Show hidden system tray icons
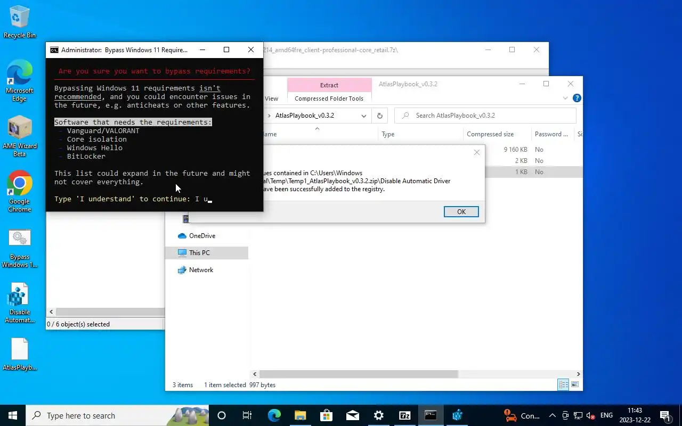This screenshot has height=426, width=682. (553, 415)
